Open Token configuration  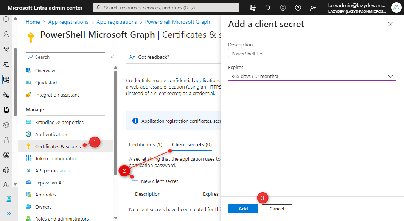57,158
